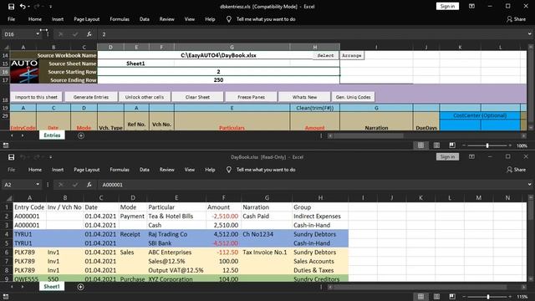Click zoom out minus in top window
Viewport: 535px width, 301px height.
464,145
